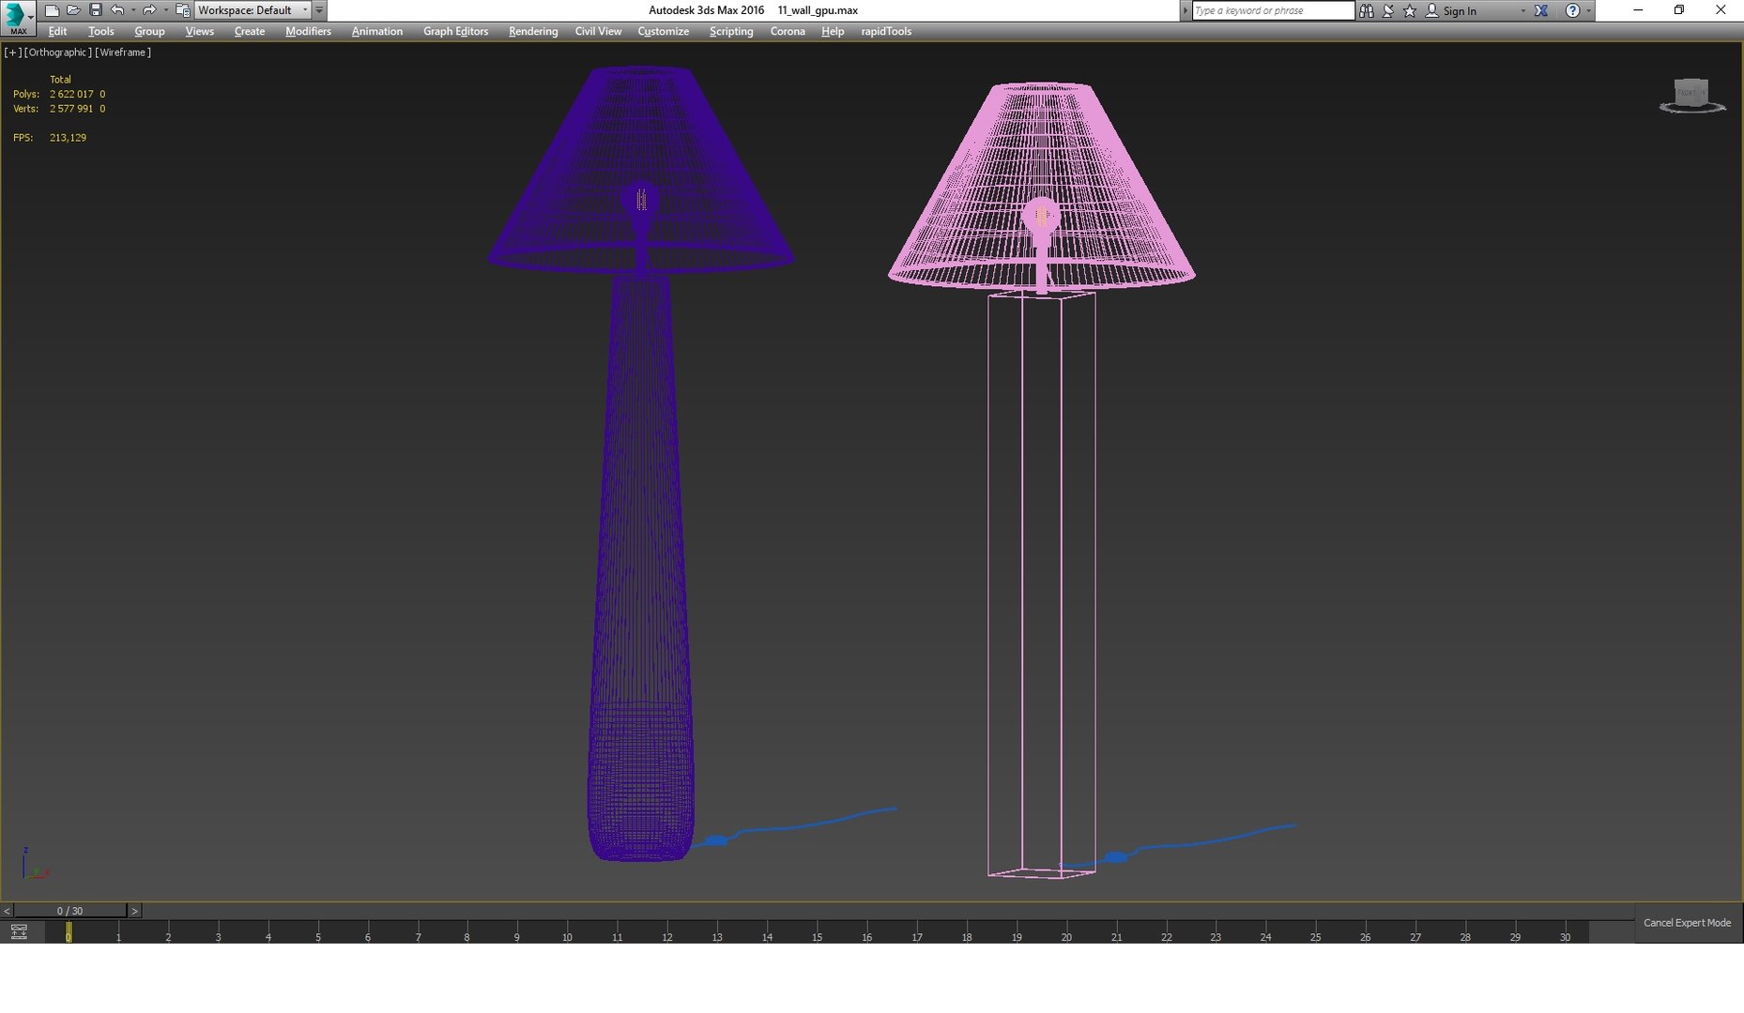The image size is (1744, 1013).
Task: Open the rapidTools menu
Action: [x=886, y=31]
